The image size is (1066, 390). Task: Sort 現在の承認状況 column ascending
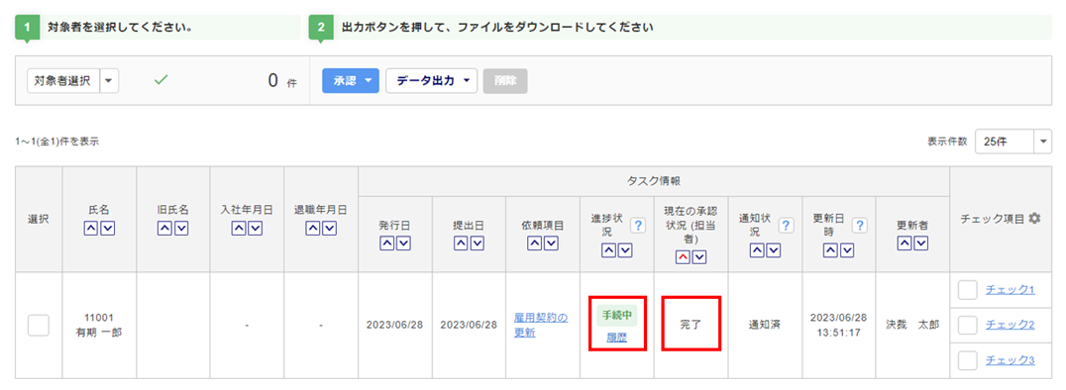[683, 256]
